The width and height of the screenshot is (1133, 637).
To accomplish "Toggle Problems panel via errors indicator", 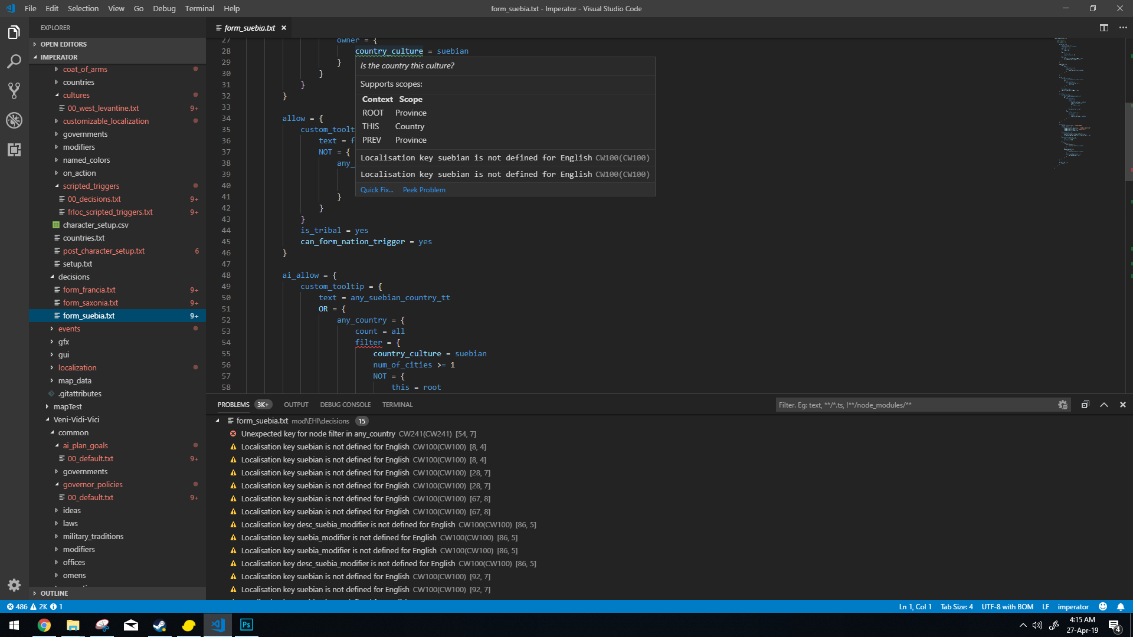I will [32, 606].
